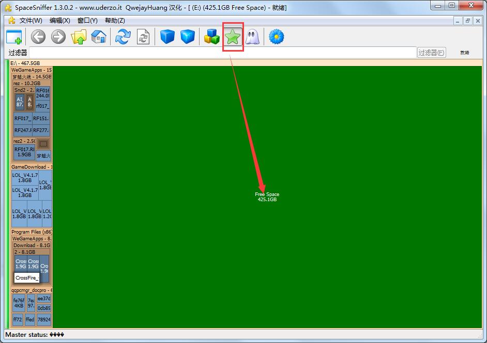
Task: Go up to the parent folder
Action: click(x=79, y=37)
